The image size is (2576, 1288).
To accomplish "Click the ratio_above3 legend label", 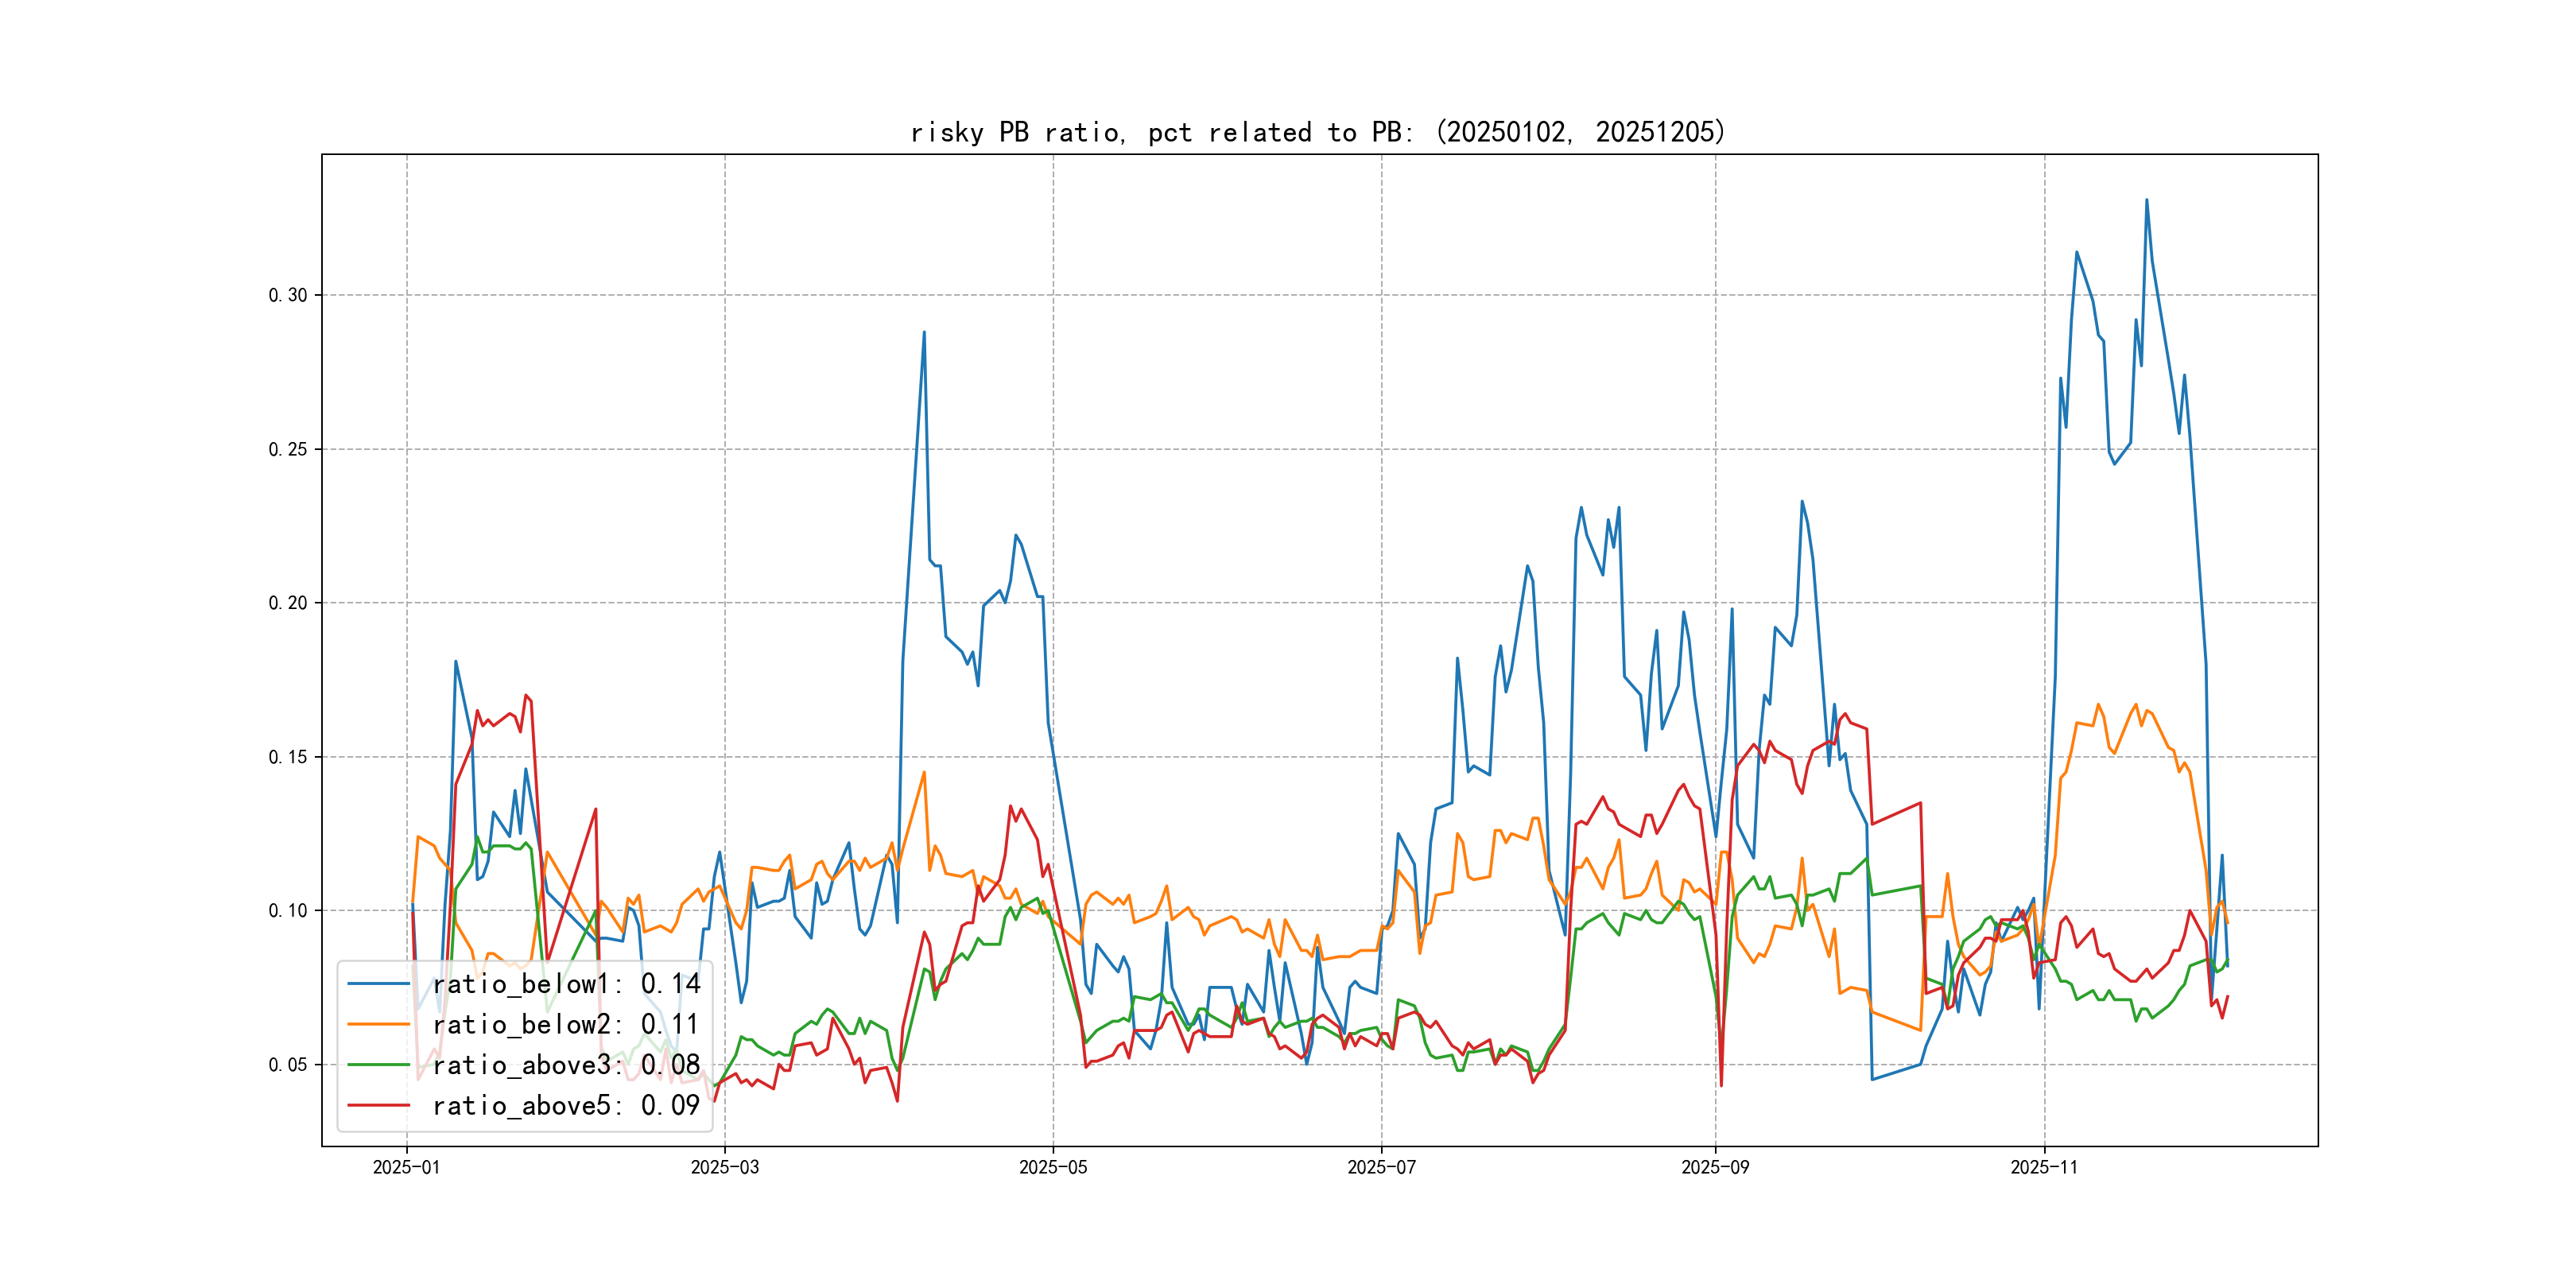I will coord(566,1065).
